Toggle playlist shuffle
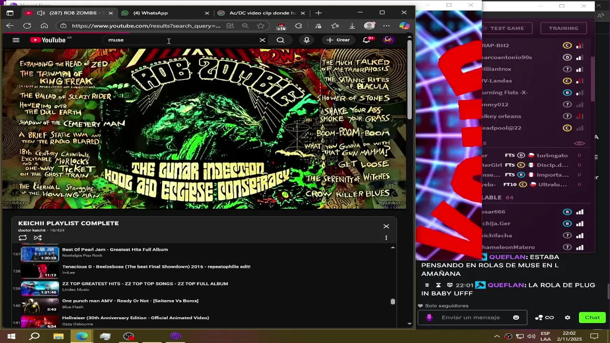 click(x=38, y=238)
